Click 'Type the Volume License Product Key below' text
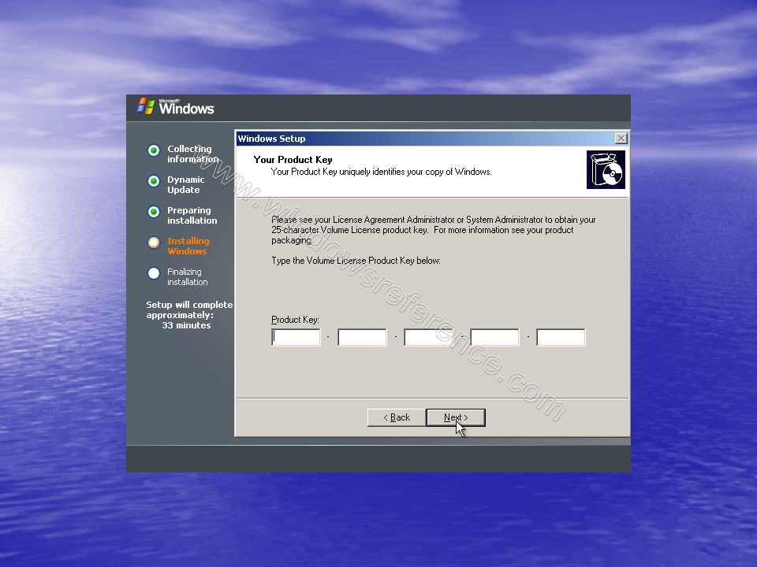This screenshot has width=757, height=567. (x=356, y=261)
